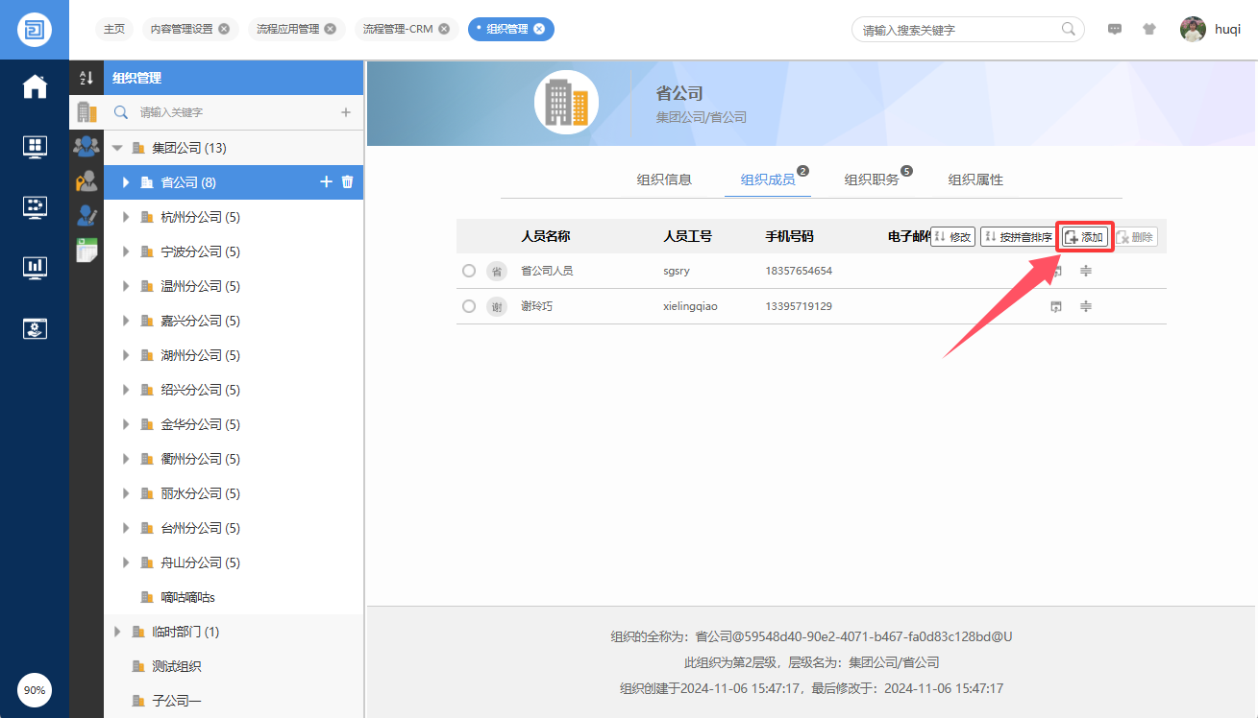Click the 按拼音排序 button
This screenshot has width=1258, height=718.
pos(1018,237)
